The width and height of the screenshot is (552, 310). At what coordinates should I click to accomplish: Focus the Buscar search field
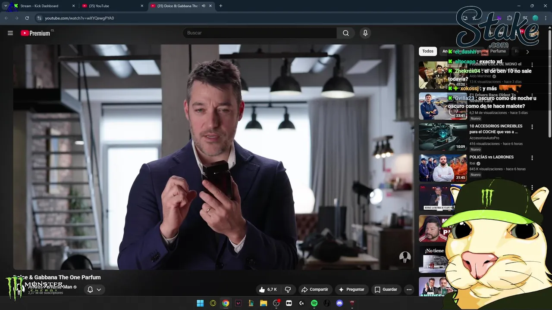(260, 33)
